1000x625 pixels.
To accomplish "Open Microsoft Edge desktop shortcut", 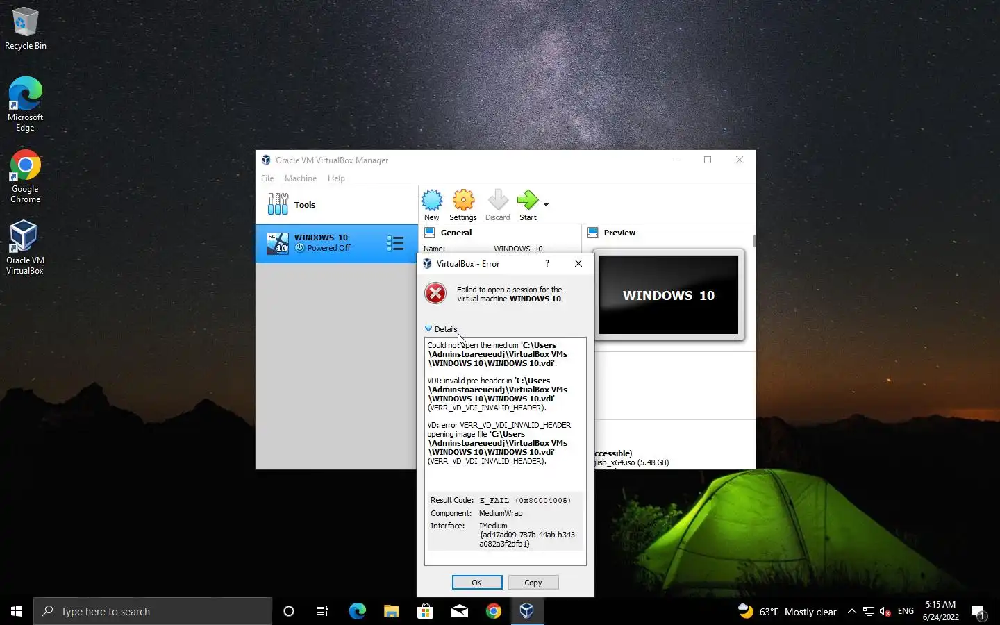I will 26,104.
